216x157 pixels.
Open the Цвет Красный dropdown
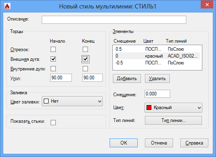(173, 107)
